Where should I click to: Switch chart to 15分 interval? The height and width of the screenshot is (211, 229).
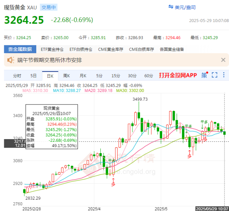(116, 76)
